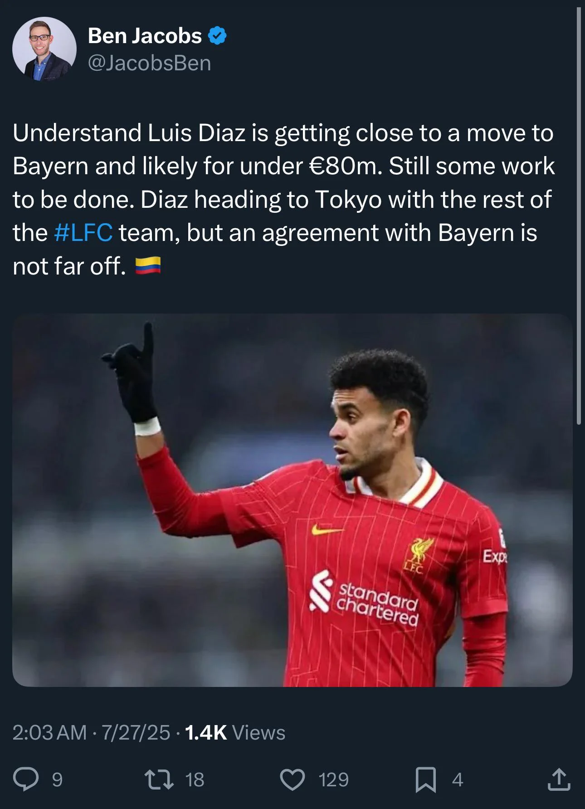Tap the Colombian flag emoji
The height and width of the screenshot is (809, 585).
(148, 266)
